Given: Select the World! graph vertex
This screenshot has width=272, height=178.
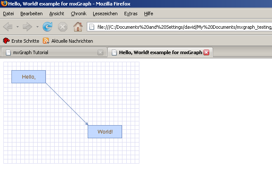Looking at the screenshot, I should pyautogui.click(x=105, y=131).
